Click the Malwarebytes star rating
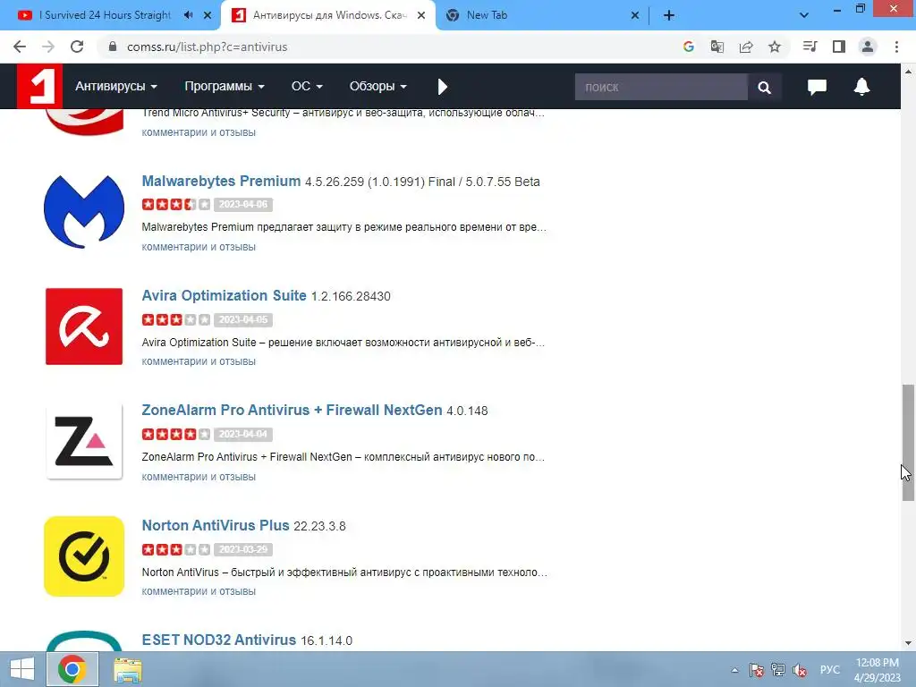This screenshot has height=687, width=916. [176, 205]
